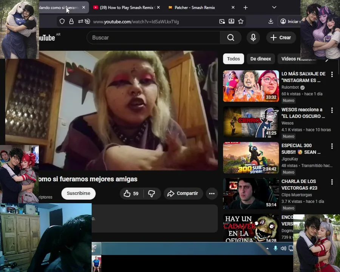
Task: Open options menu for WESOS reacciona video
Action: click(x=332, y=110)
